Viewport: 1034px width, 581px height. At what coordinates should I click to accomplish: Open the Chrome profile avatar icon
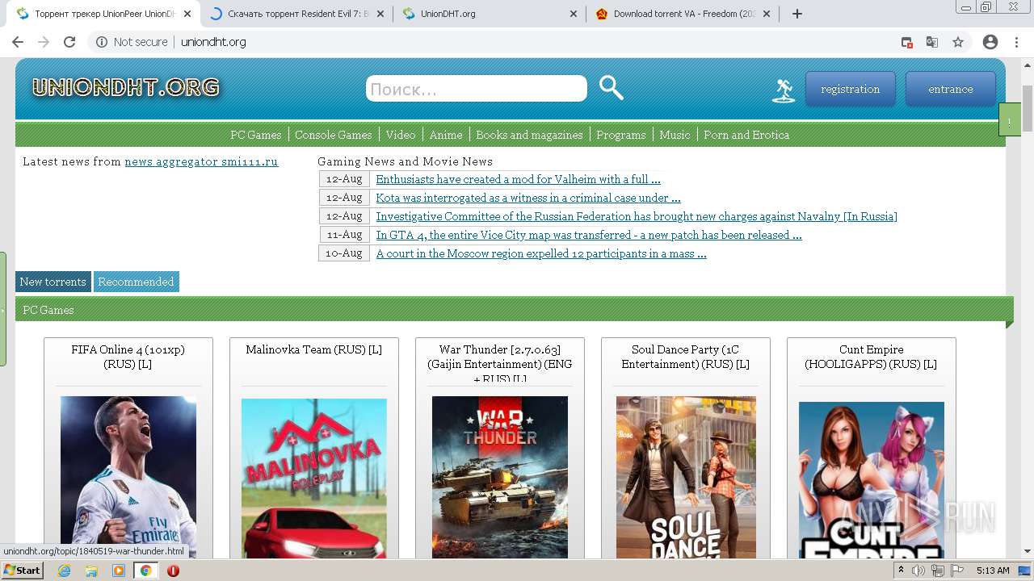click(x=990, y=42)
